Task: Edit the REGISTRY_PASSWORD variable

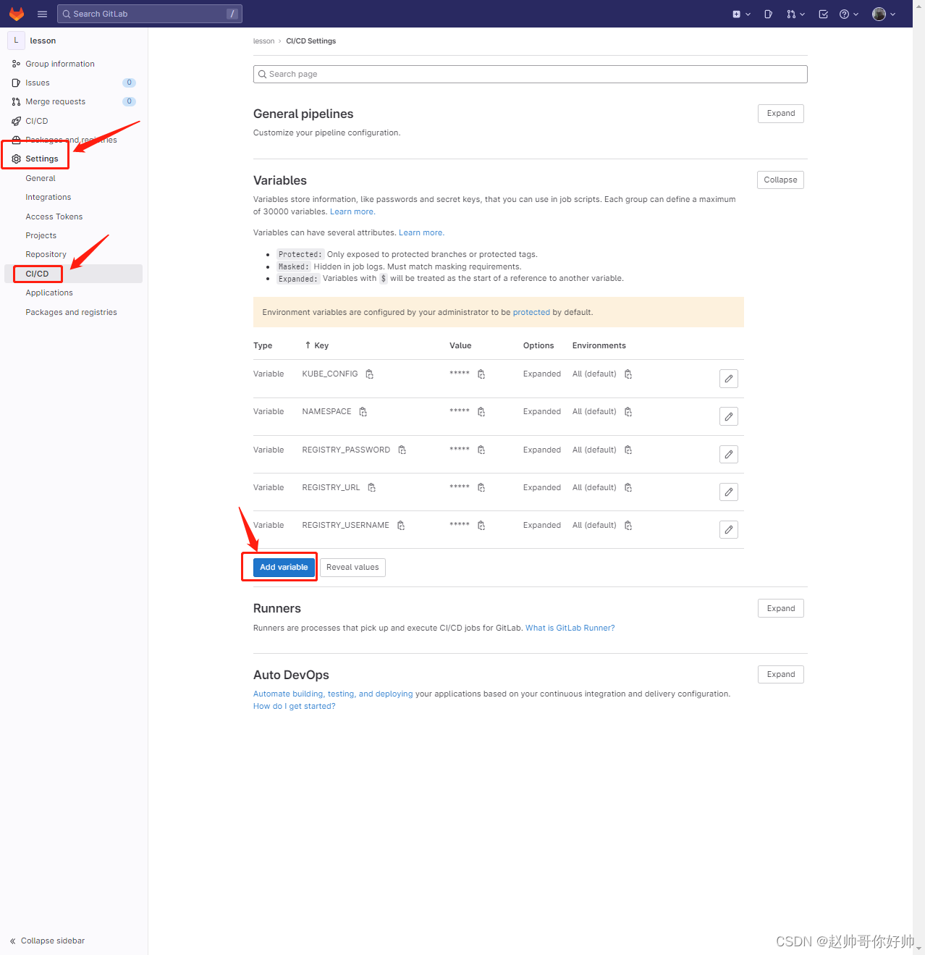Action: tap(729, 454)
